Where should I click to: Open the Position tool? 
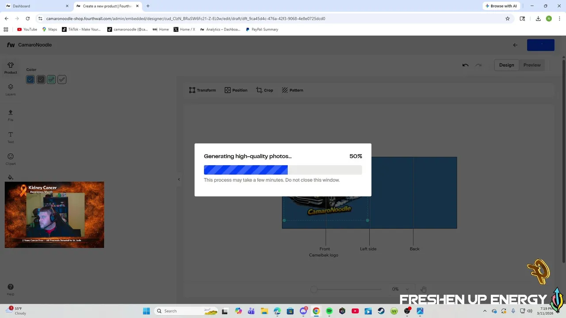click(x=236, y=90)
